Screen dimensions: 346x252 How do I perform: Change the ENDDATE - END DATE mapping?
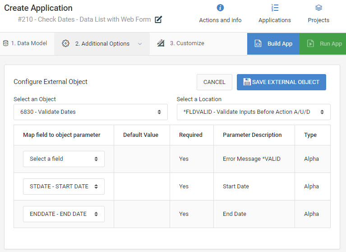point(64,214)
